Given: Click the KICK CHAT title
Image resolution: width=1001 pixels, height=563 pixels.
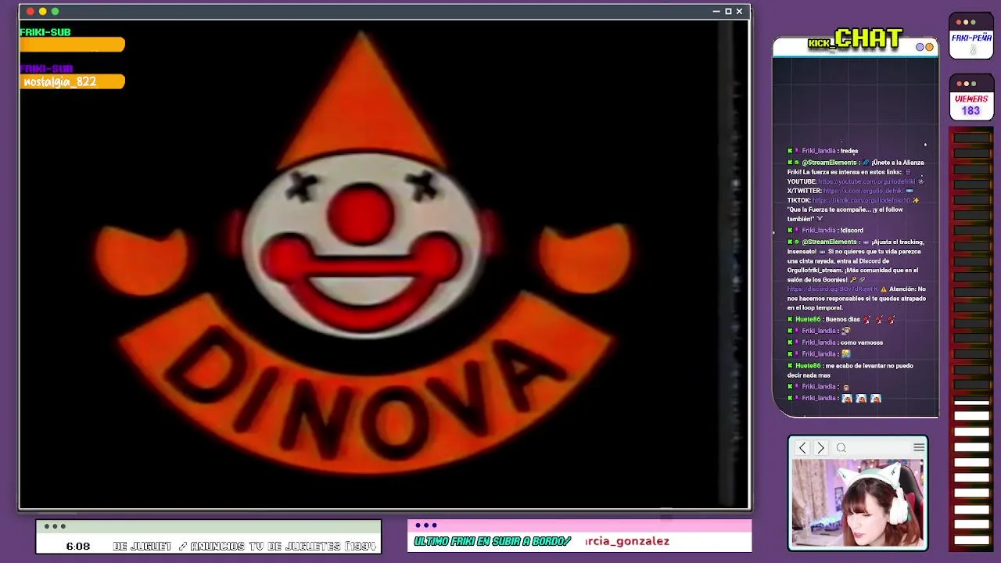Looking at the screenshot, I should (855, 39).
